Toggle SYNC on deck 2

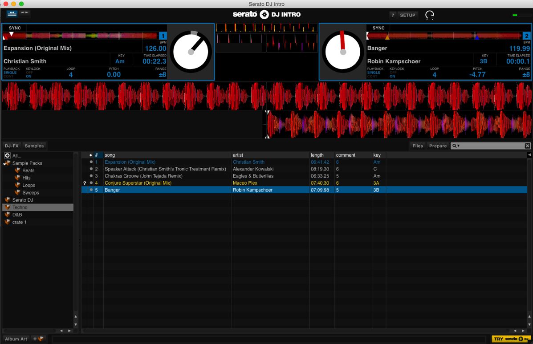pyautogui.click(x=378, y=28)
